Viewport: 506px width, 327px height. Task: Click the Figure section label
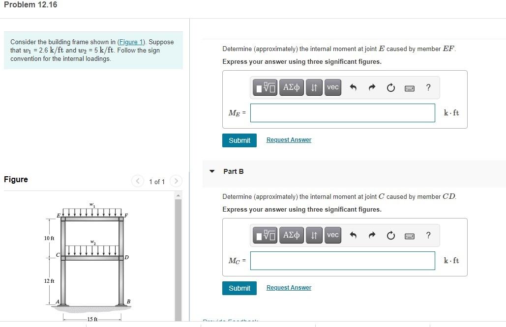pos(15,179)
